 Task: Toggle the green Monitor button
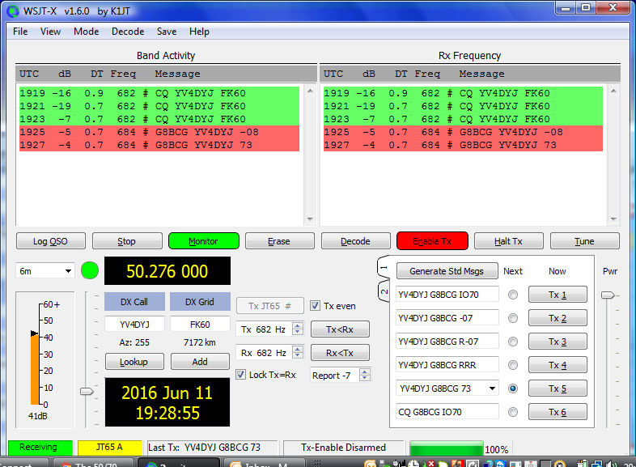(204, 241)
